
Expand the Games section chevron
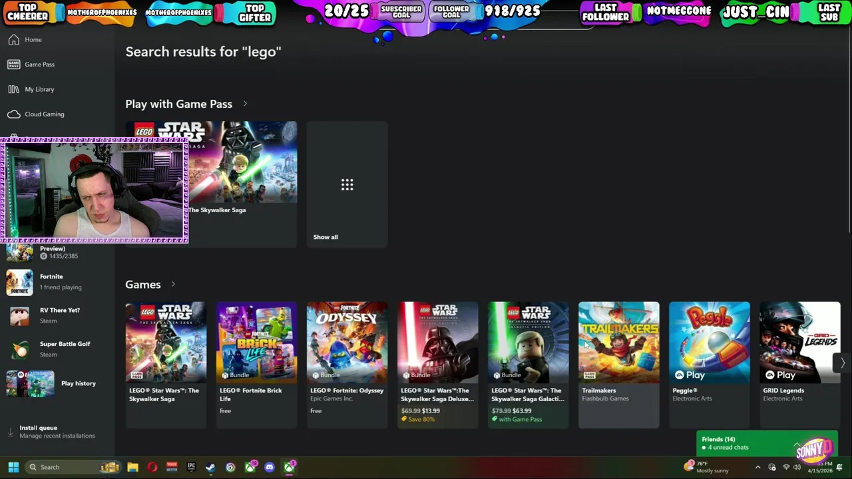pos(173,284)
